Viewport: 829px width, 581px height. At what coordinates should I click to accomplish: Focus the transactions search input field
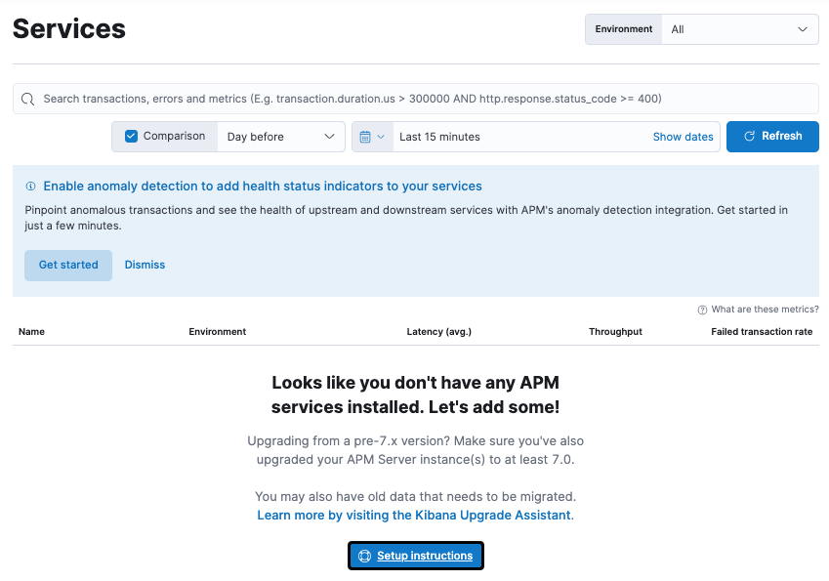[x=416, y=99]
